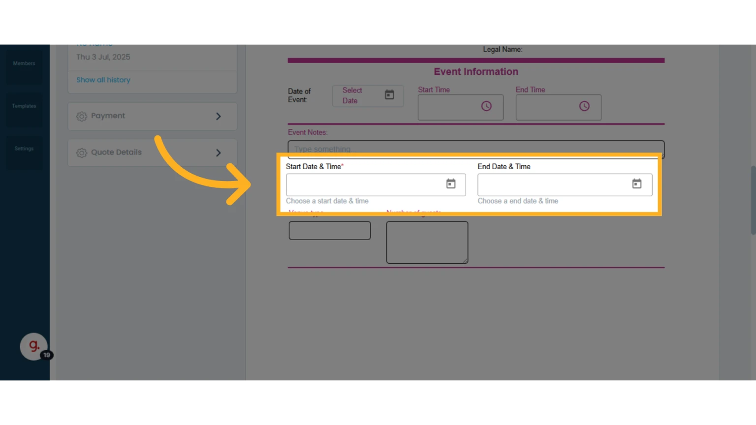Open the Start Time clock picker
Viewport: 756px width, 425px height.
[486, 106]
